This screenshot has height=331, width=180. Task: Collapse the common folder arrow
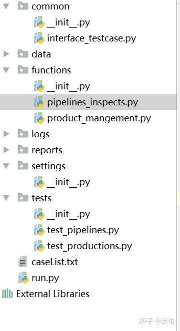click(x=6, y=6)
